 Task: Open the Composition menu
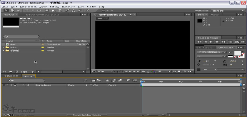click(x=28, y=7)
